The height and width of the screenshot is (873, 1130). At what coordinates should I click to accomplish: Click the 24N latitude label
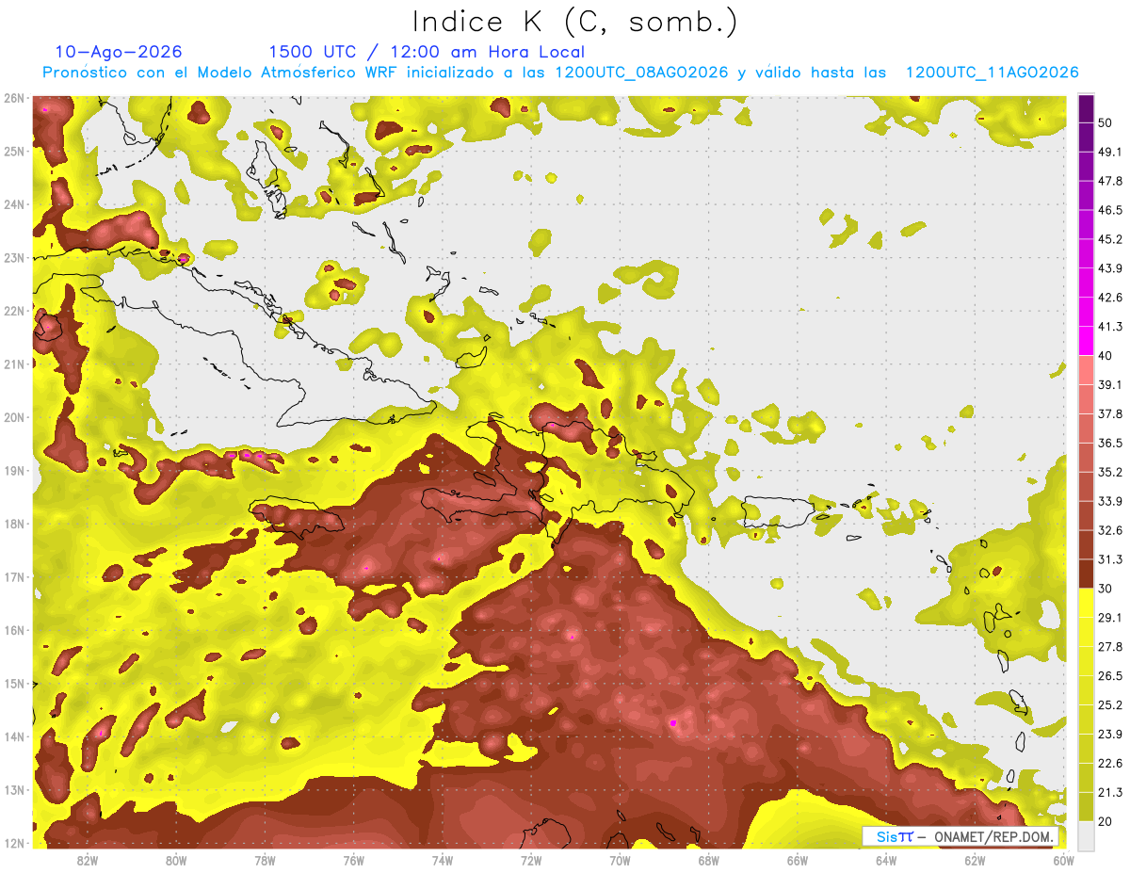click(13, 204)
